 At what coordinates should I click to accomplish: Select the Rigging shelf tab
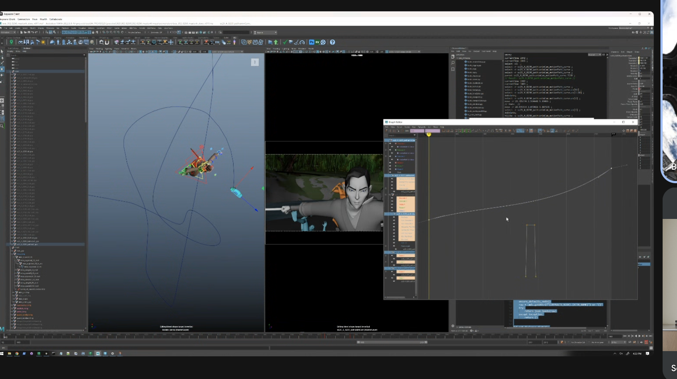(x=58, y=38)
